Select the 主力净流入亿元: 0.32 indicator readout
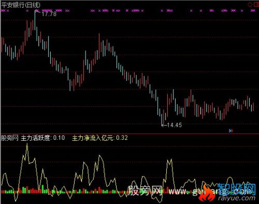 [100, 138]
